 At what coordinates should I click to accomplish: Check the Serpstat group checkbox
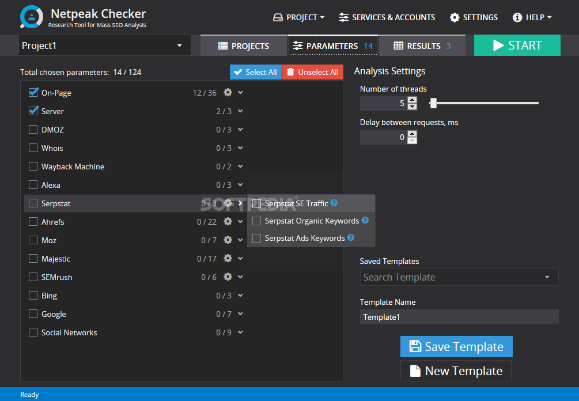[33, 203]
